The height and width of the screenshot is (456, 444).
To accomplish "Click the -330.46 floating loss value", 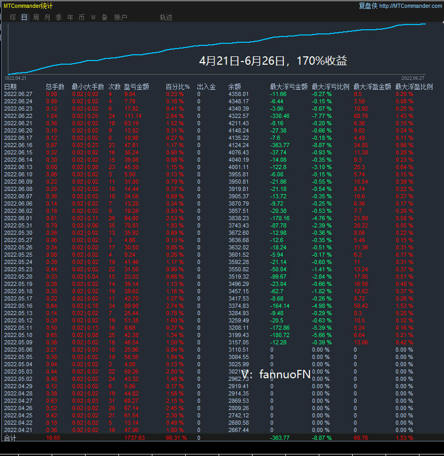I will [x=281, y=116].
